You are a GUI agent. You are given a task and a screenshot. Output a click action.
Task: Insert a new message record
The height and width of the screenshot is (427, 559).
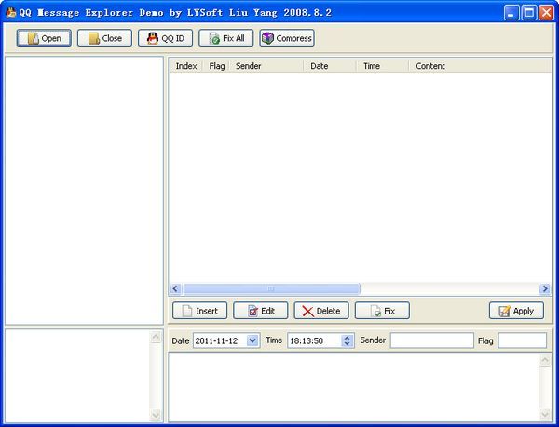(x=199, y=311)
